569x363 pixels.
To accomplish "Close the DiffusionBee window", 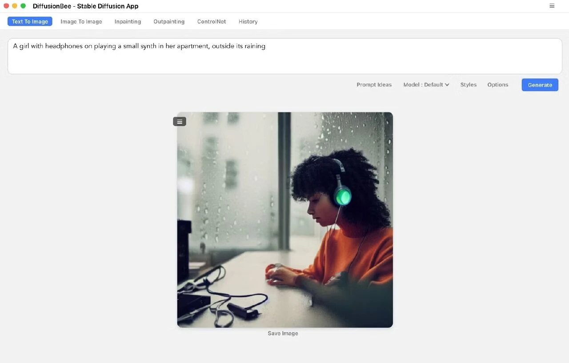I will tap(6, 6).
